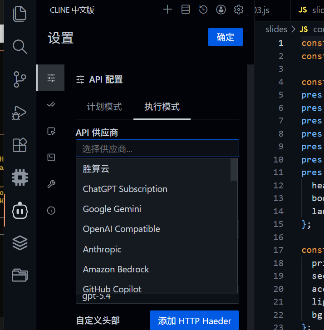Screen dimensions: 324x330
Task: Start a new Cline task with plus icon
Action: pos(167,10)
